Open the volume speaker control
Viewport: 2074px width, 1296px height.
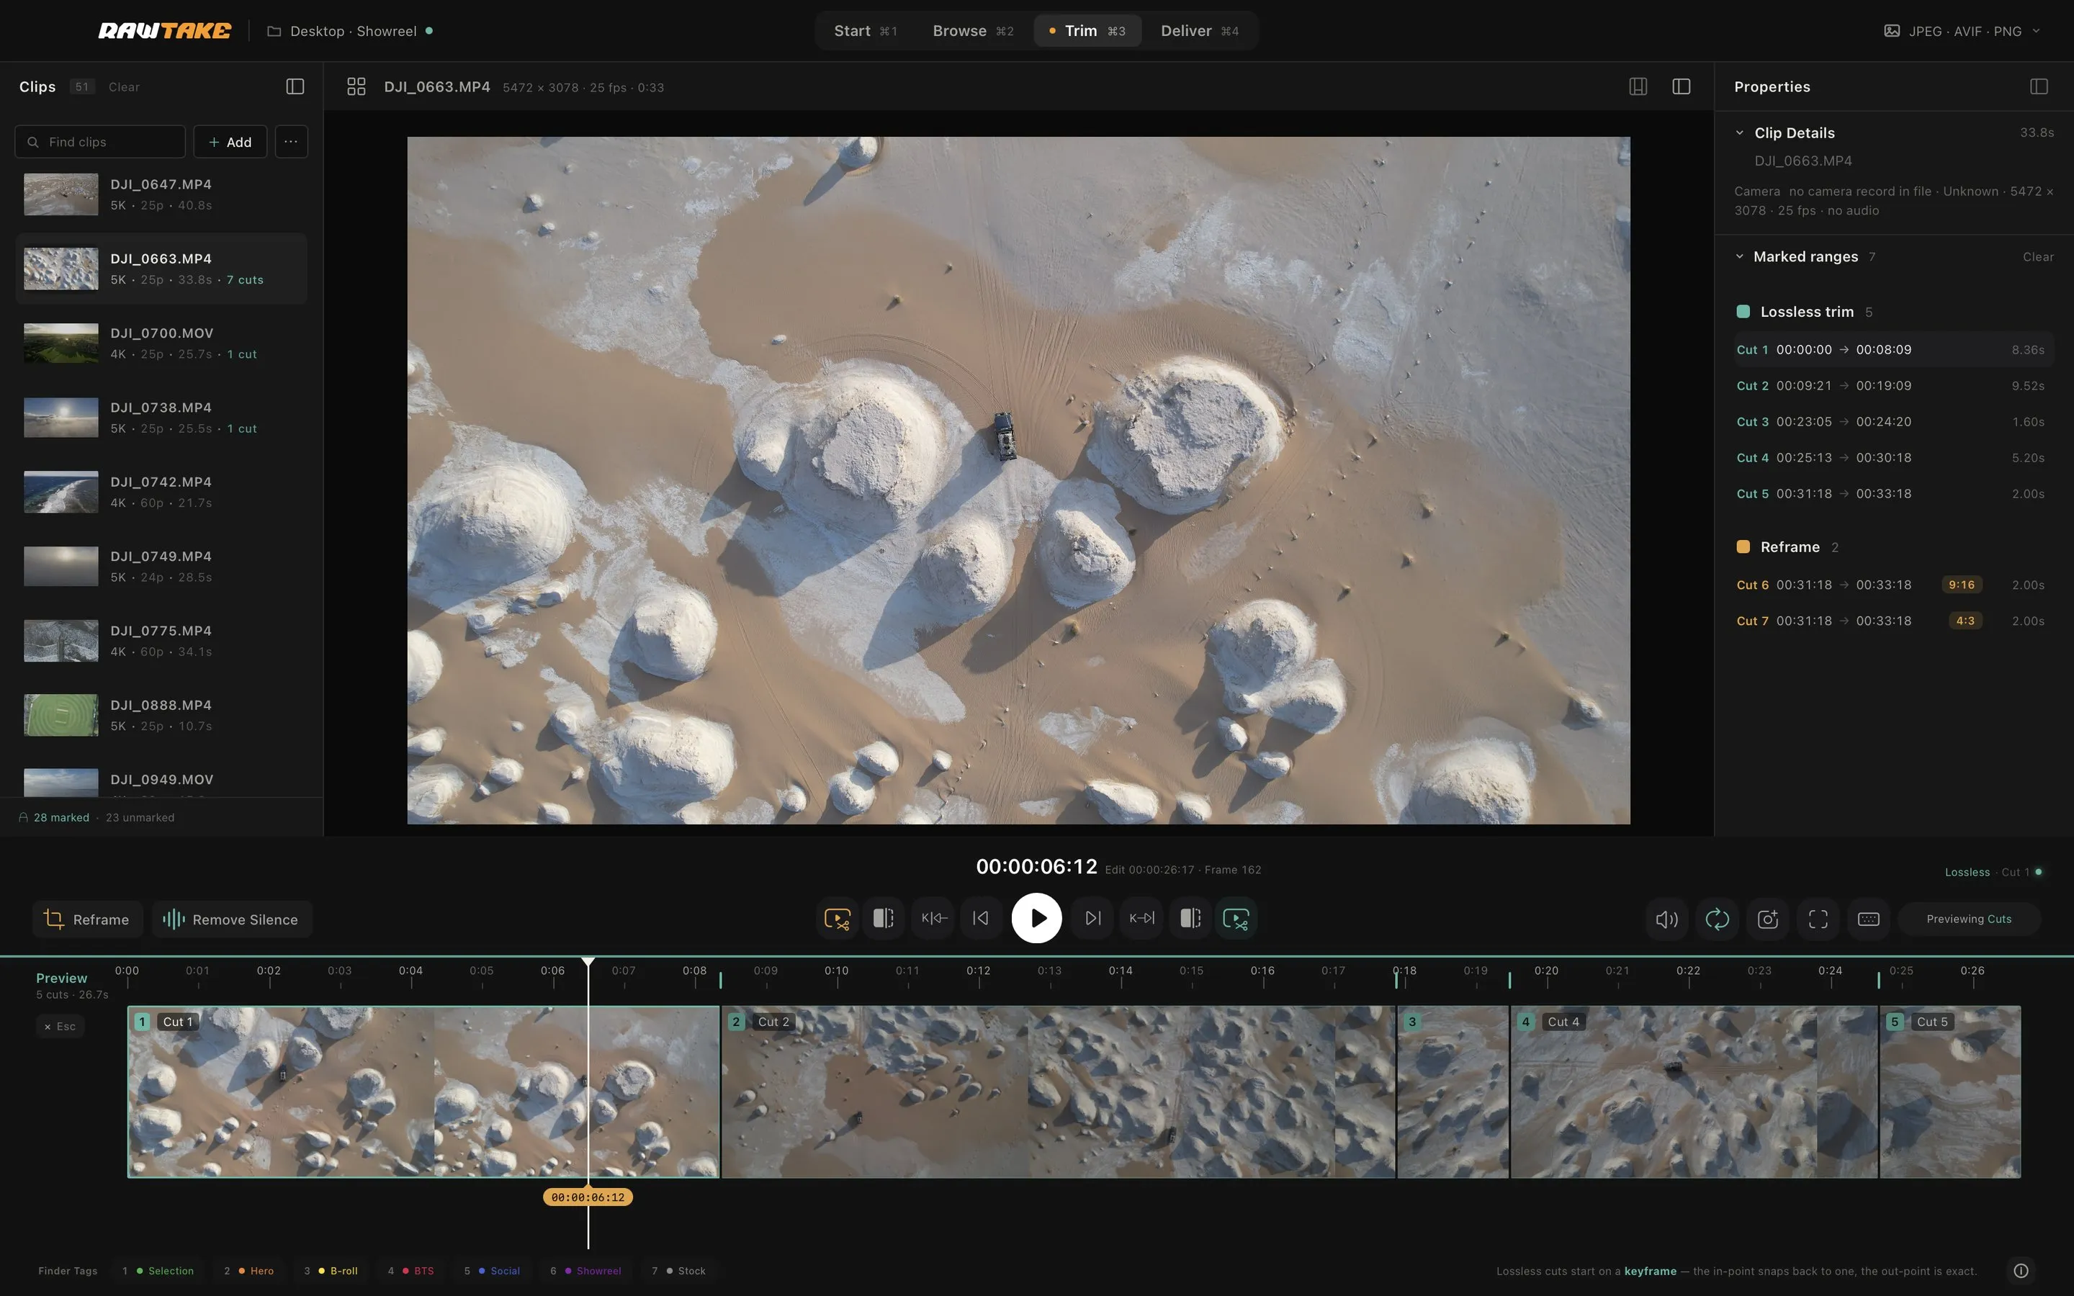point(1667,919)
